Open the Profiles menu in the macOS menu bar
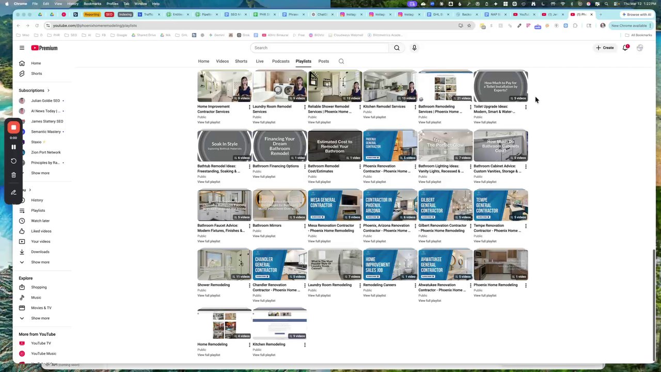The height and width of the screenshot is (372, 661). click(x=113, y=4)
